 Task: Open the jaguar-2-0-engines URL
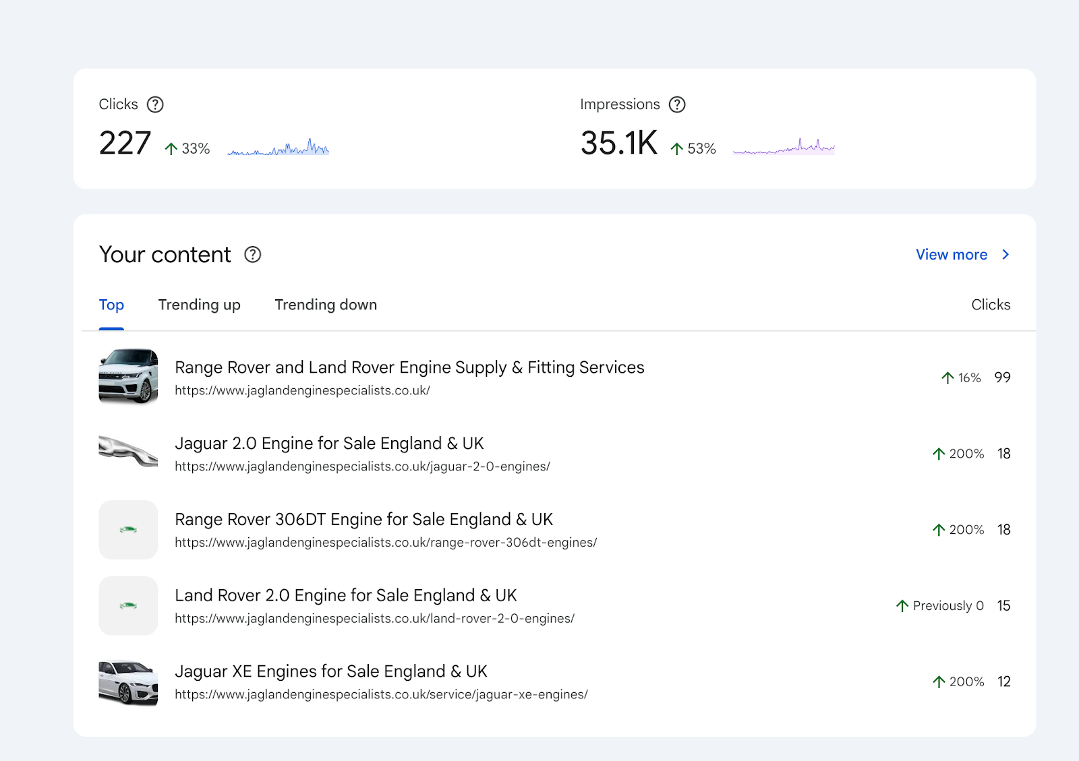click(x=362, y=466)
